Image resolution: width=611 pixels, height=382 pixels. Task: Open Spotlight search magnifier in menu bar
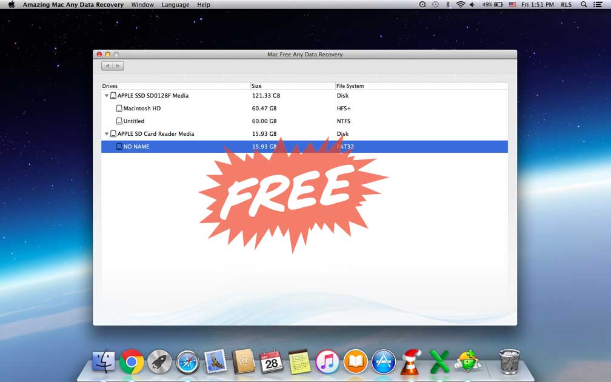(x=584, y=5)
